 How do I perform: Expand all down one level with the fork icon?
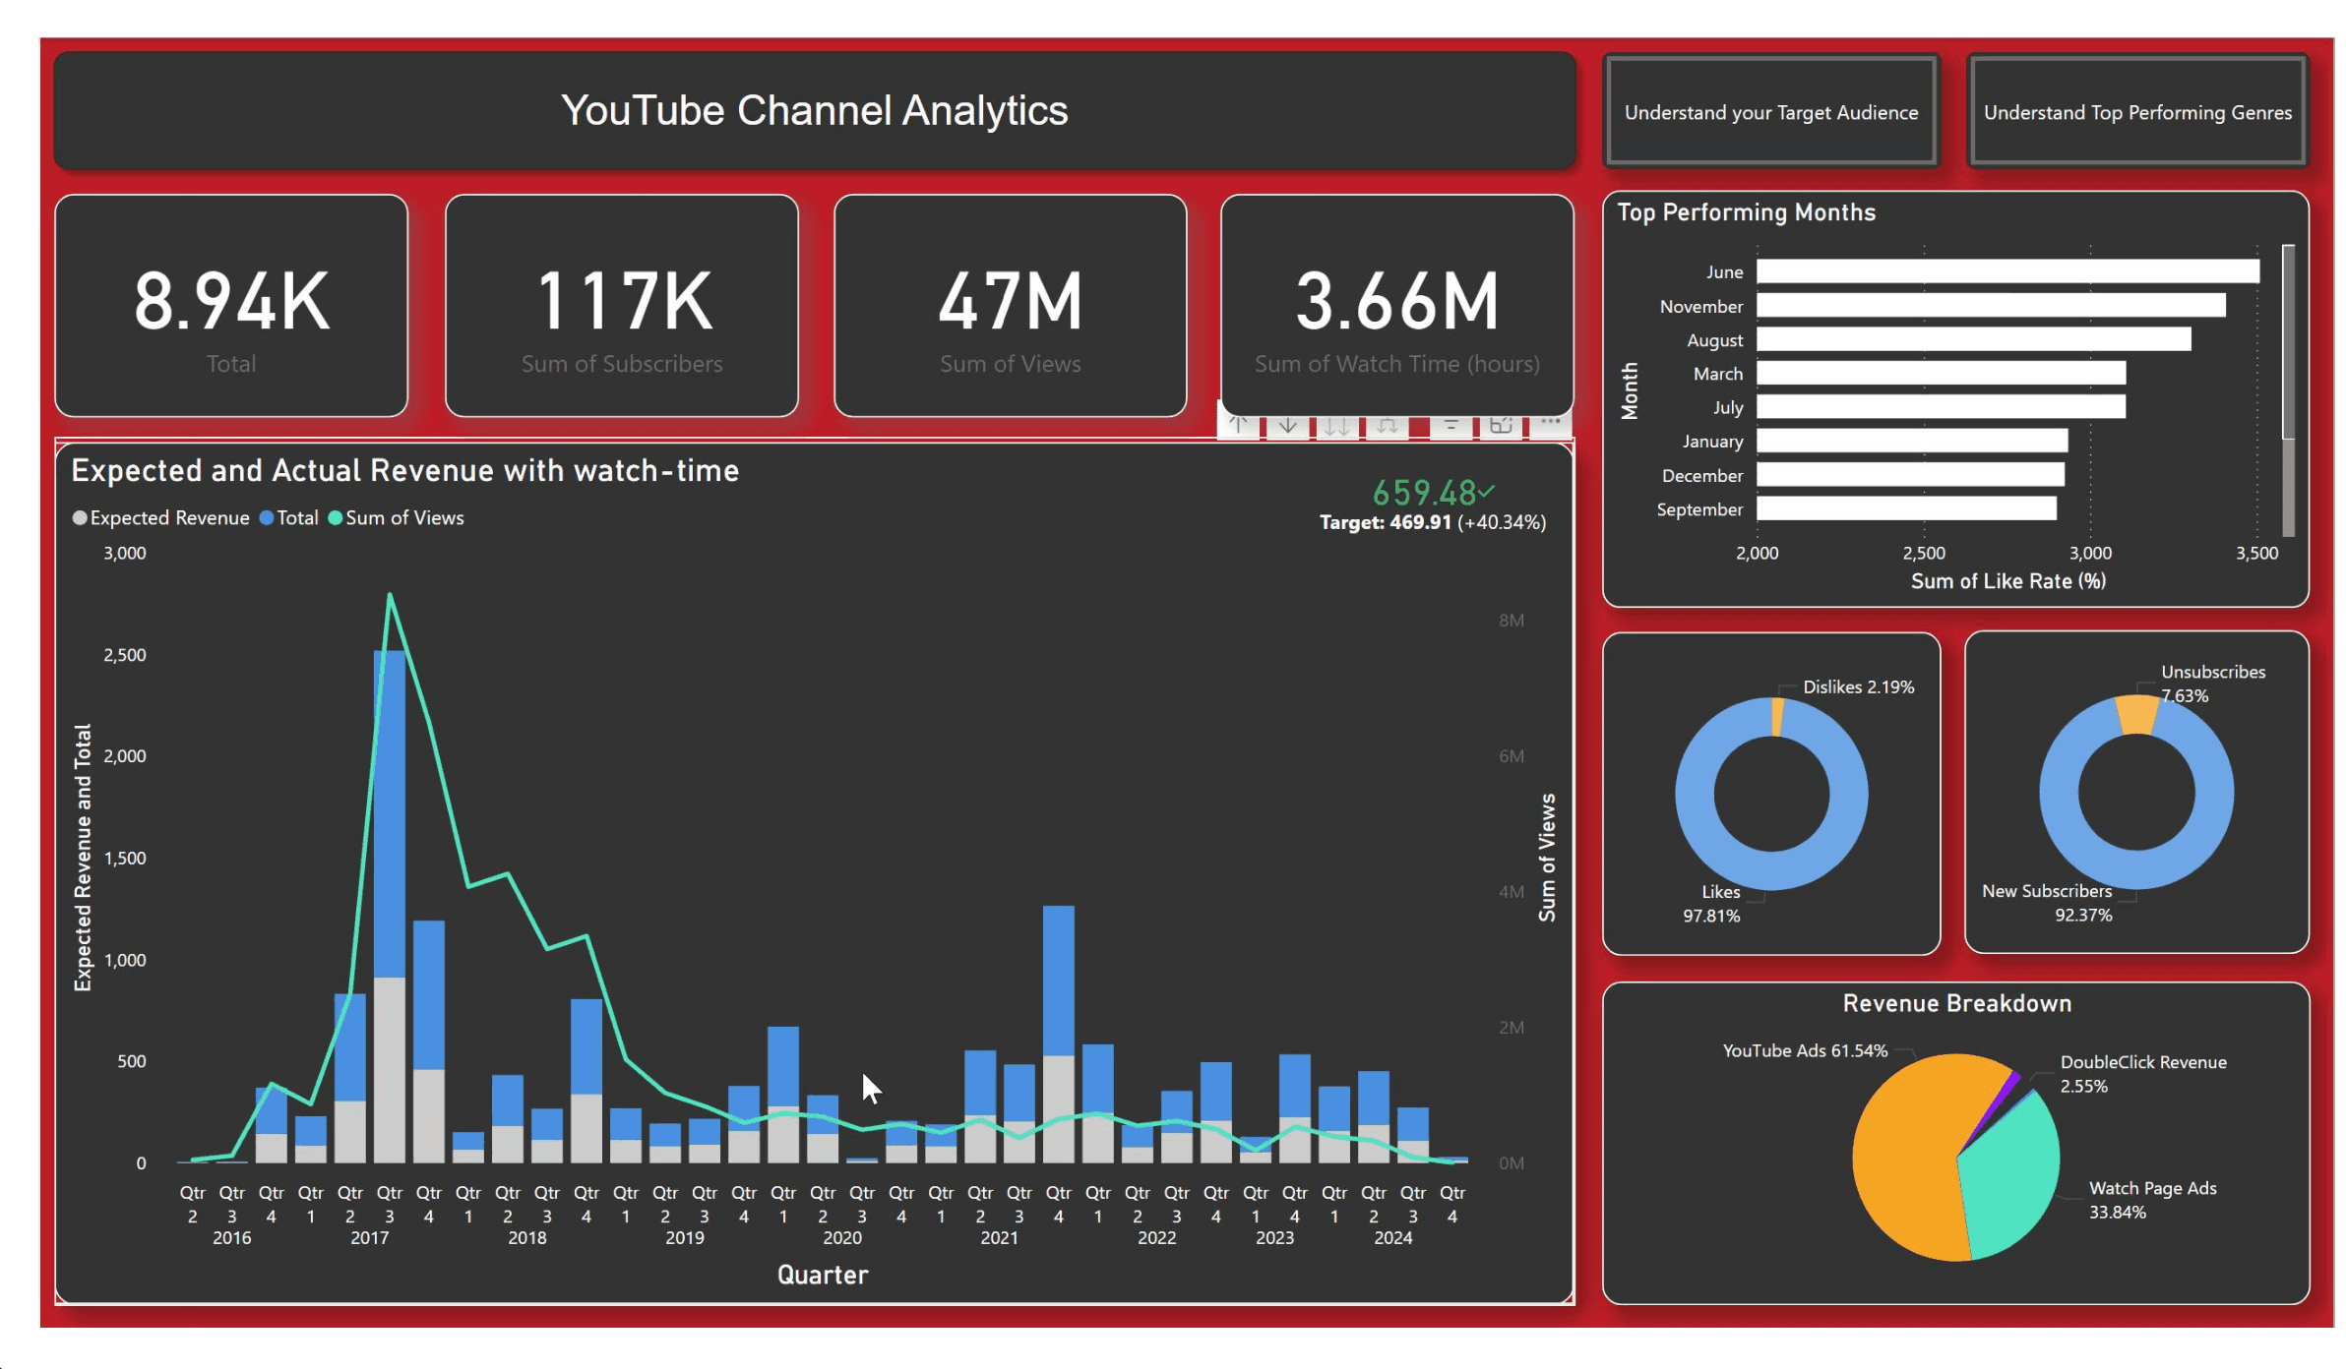click(1388, 426)
